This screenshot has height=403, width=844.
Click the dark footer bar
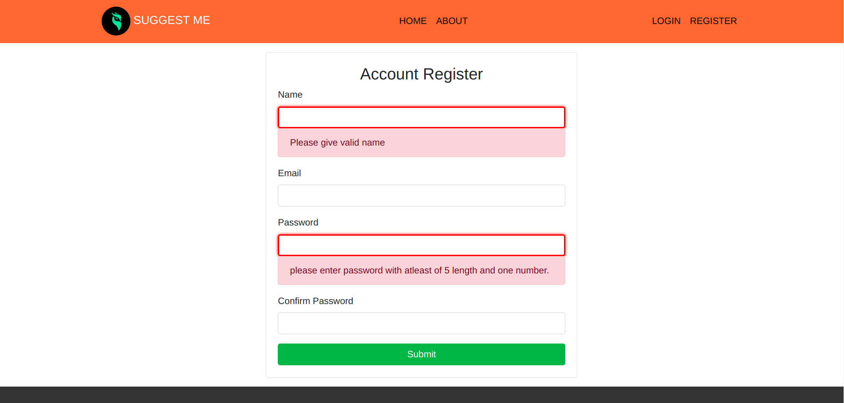[x=422, y=395]
